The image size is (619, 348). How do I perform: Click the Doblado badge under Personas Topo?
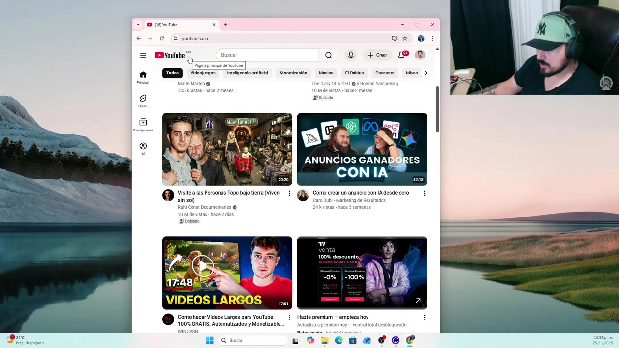(x=190, y=221)
